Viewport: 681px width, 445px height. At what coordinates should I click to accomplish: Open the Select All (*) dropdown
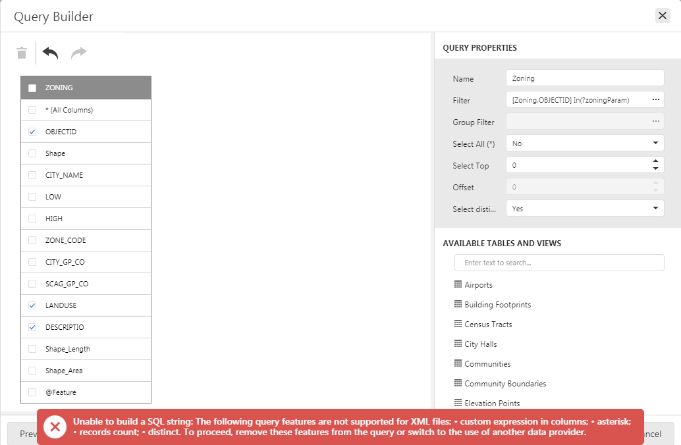585,144
